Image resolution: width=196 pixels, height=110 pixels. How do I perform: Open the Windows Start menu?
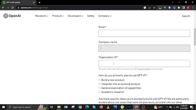3,107
